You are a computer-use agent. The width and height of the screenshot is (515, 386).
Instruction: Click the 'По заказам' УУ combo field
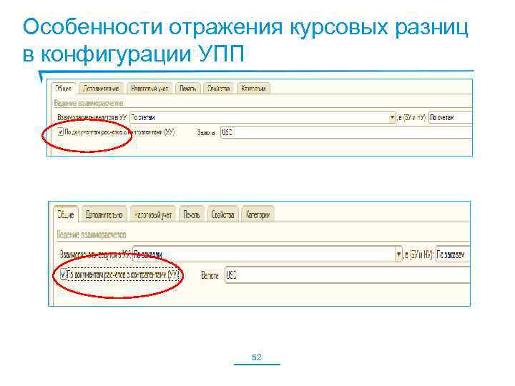pos(268,254)
